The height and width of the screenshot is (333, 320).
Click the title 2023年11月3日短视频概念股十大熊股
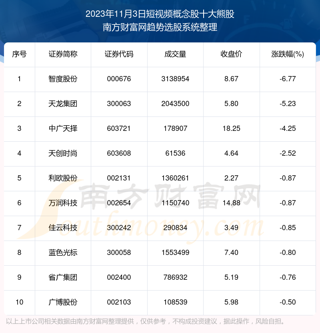click(x=160, y=14)
